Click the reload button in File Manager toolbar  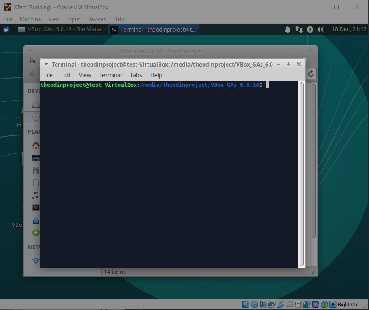pos(311,73)
